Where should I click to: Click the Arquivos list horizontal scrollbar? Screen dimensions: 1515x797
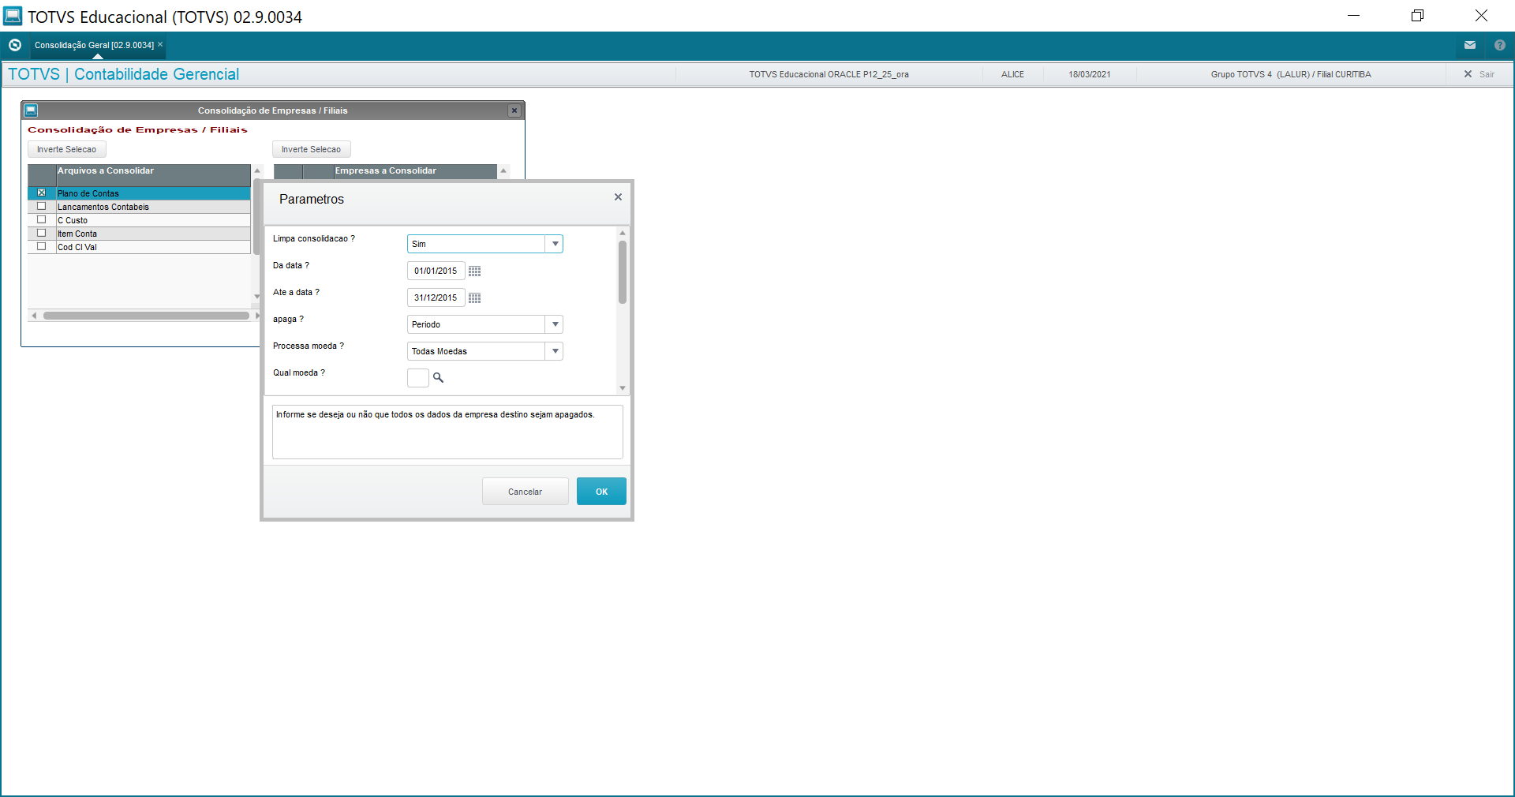coord(146,316)
